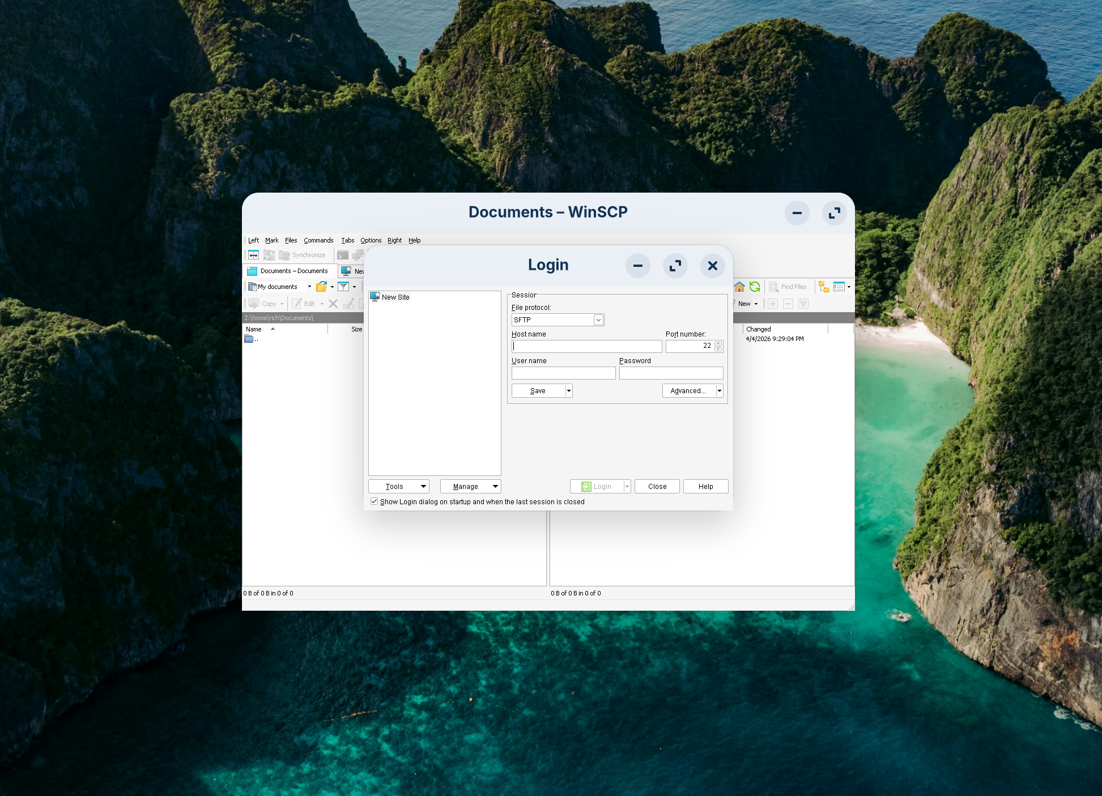
Task: Open the Tabs menu
Action: click(348, 240)
